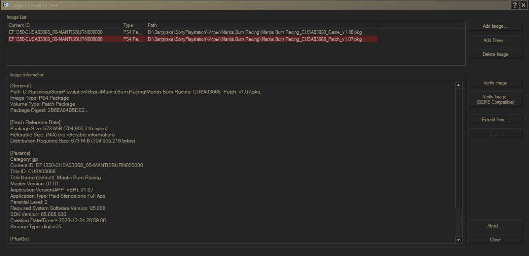Click the Master Version: 01.01 line
This screenshot has height=256, width=529.
[x=34, y=184]
